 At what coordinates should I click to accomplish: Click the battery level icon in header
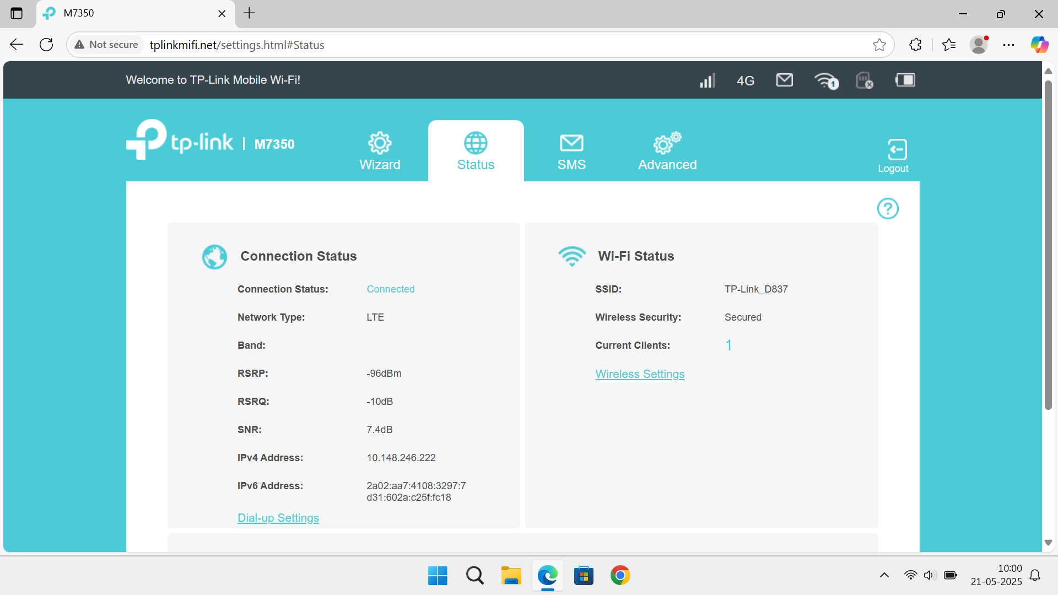pyautogui.click(x=905, y=80)
